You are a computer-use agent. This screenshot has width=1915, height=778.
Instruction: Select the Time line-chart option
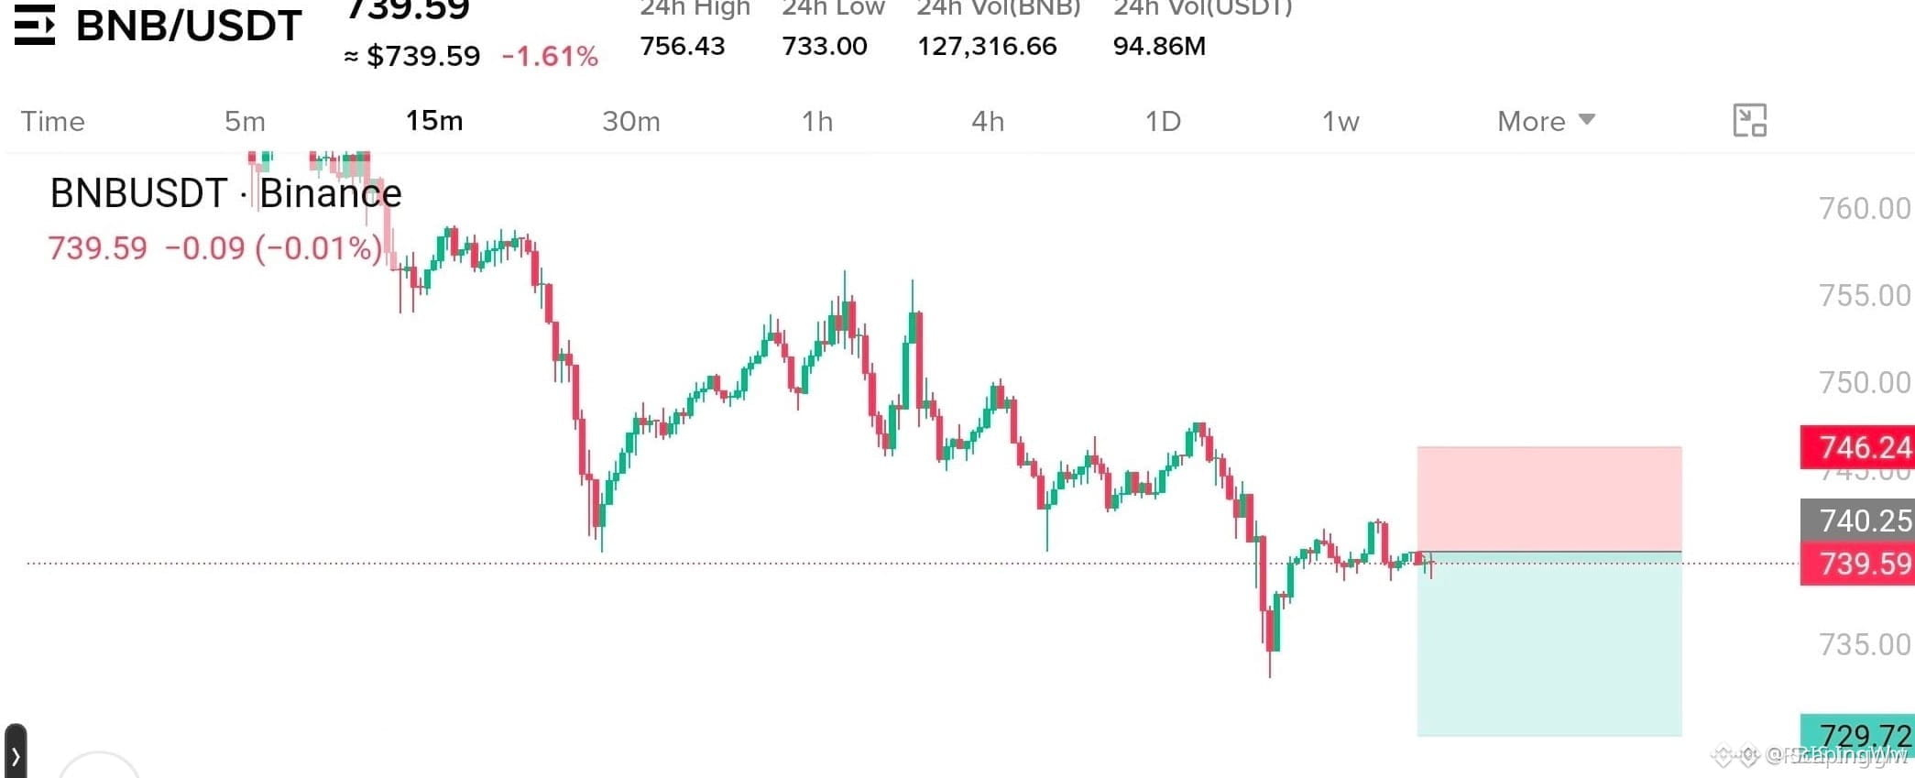tap(52, 121)
